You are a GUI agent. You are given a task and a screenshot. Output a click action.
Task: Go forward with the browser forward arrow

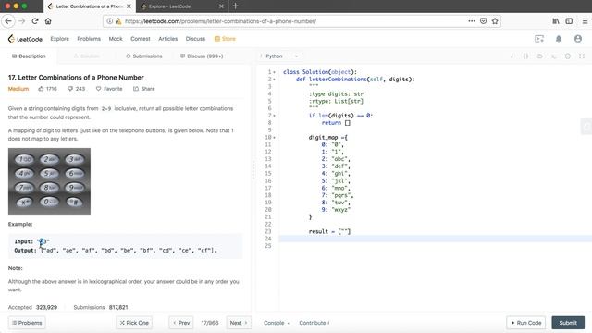[22, 21]
